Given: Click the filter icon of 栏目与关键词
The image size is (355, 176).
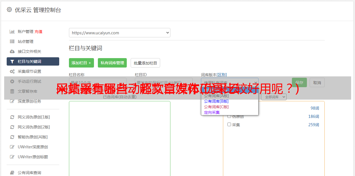Looking at the screenshot, I should [x=12, y=61].
